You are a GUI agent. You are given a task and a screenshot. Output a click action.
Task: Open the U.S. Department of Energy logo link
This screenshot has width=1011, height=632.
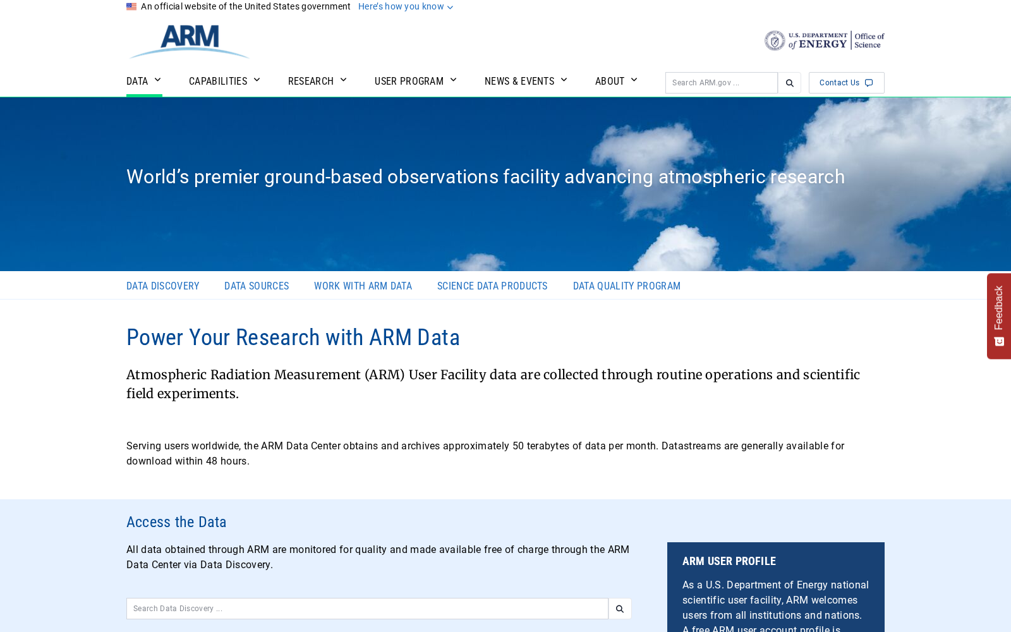[824, 40]
